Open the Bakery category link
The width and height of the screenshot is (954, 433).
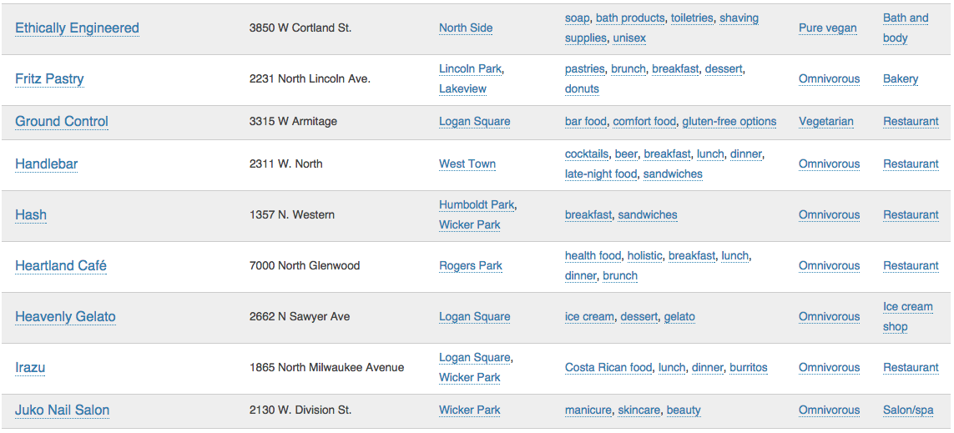point(901,79)
